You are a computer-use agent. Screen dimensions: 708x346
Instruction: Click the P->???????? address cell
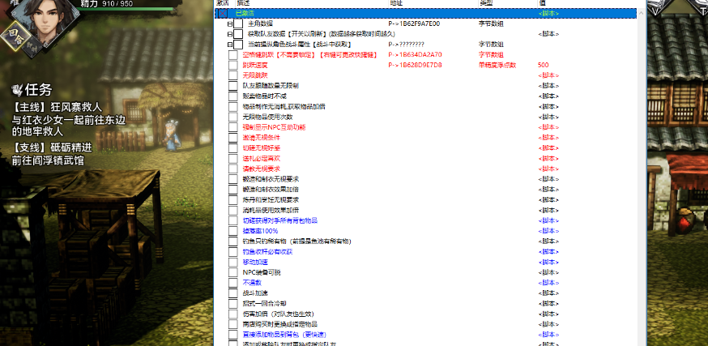pyautogui.click(x=406, y=45)
